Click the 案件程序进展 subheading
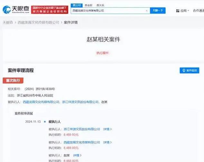The height and width of the screenshot is (162, 204). 24,113
